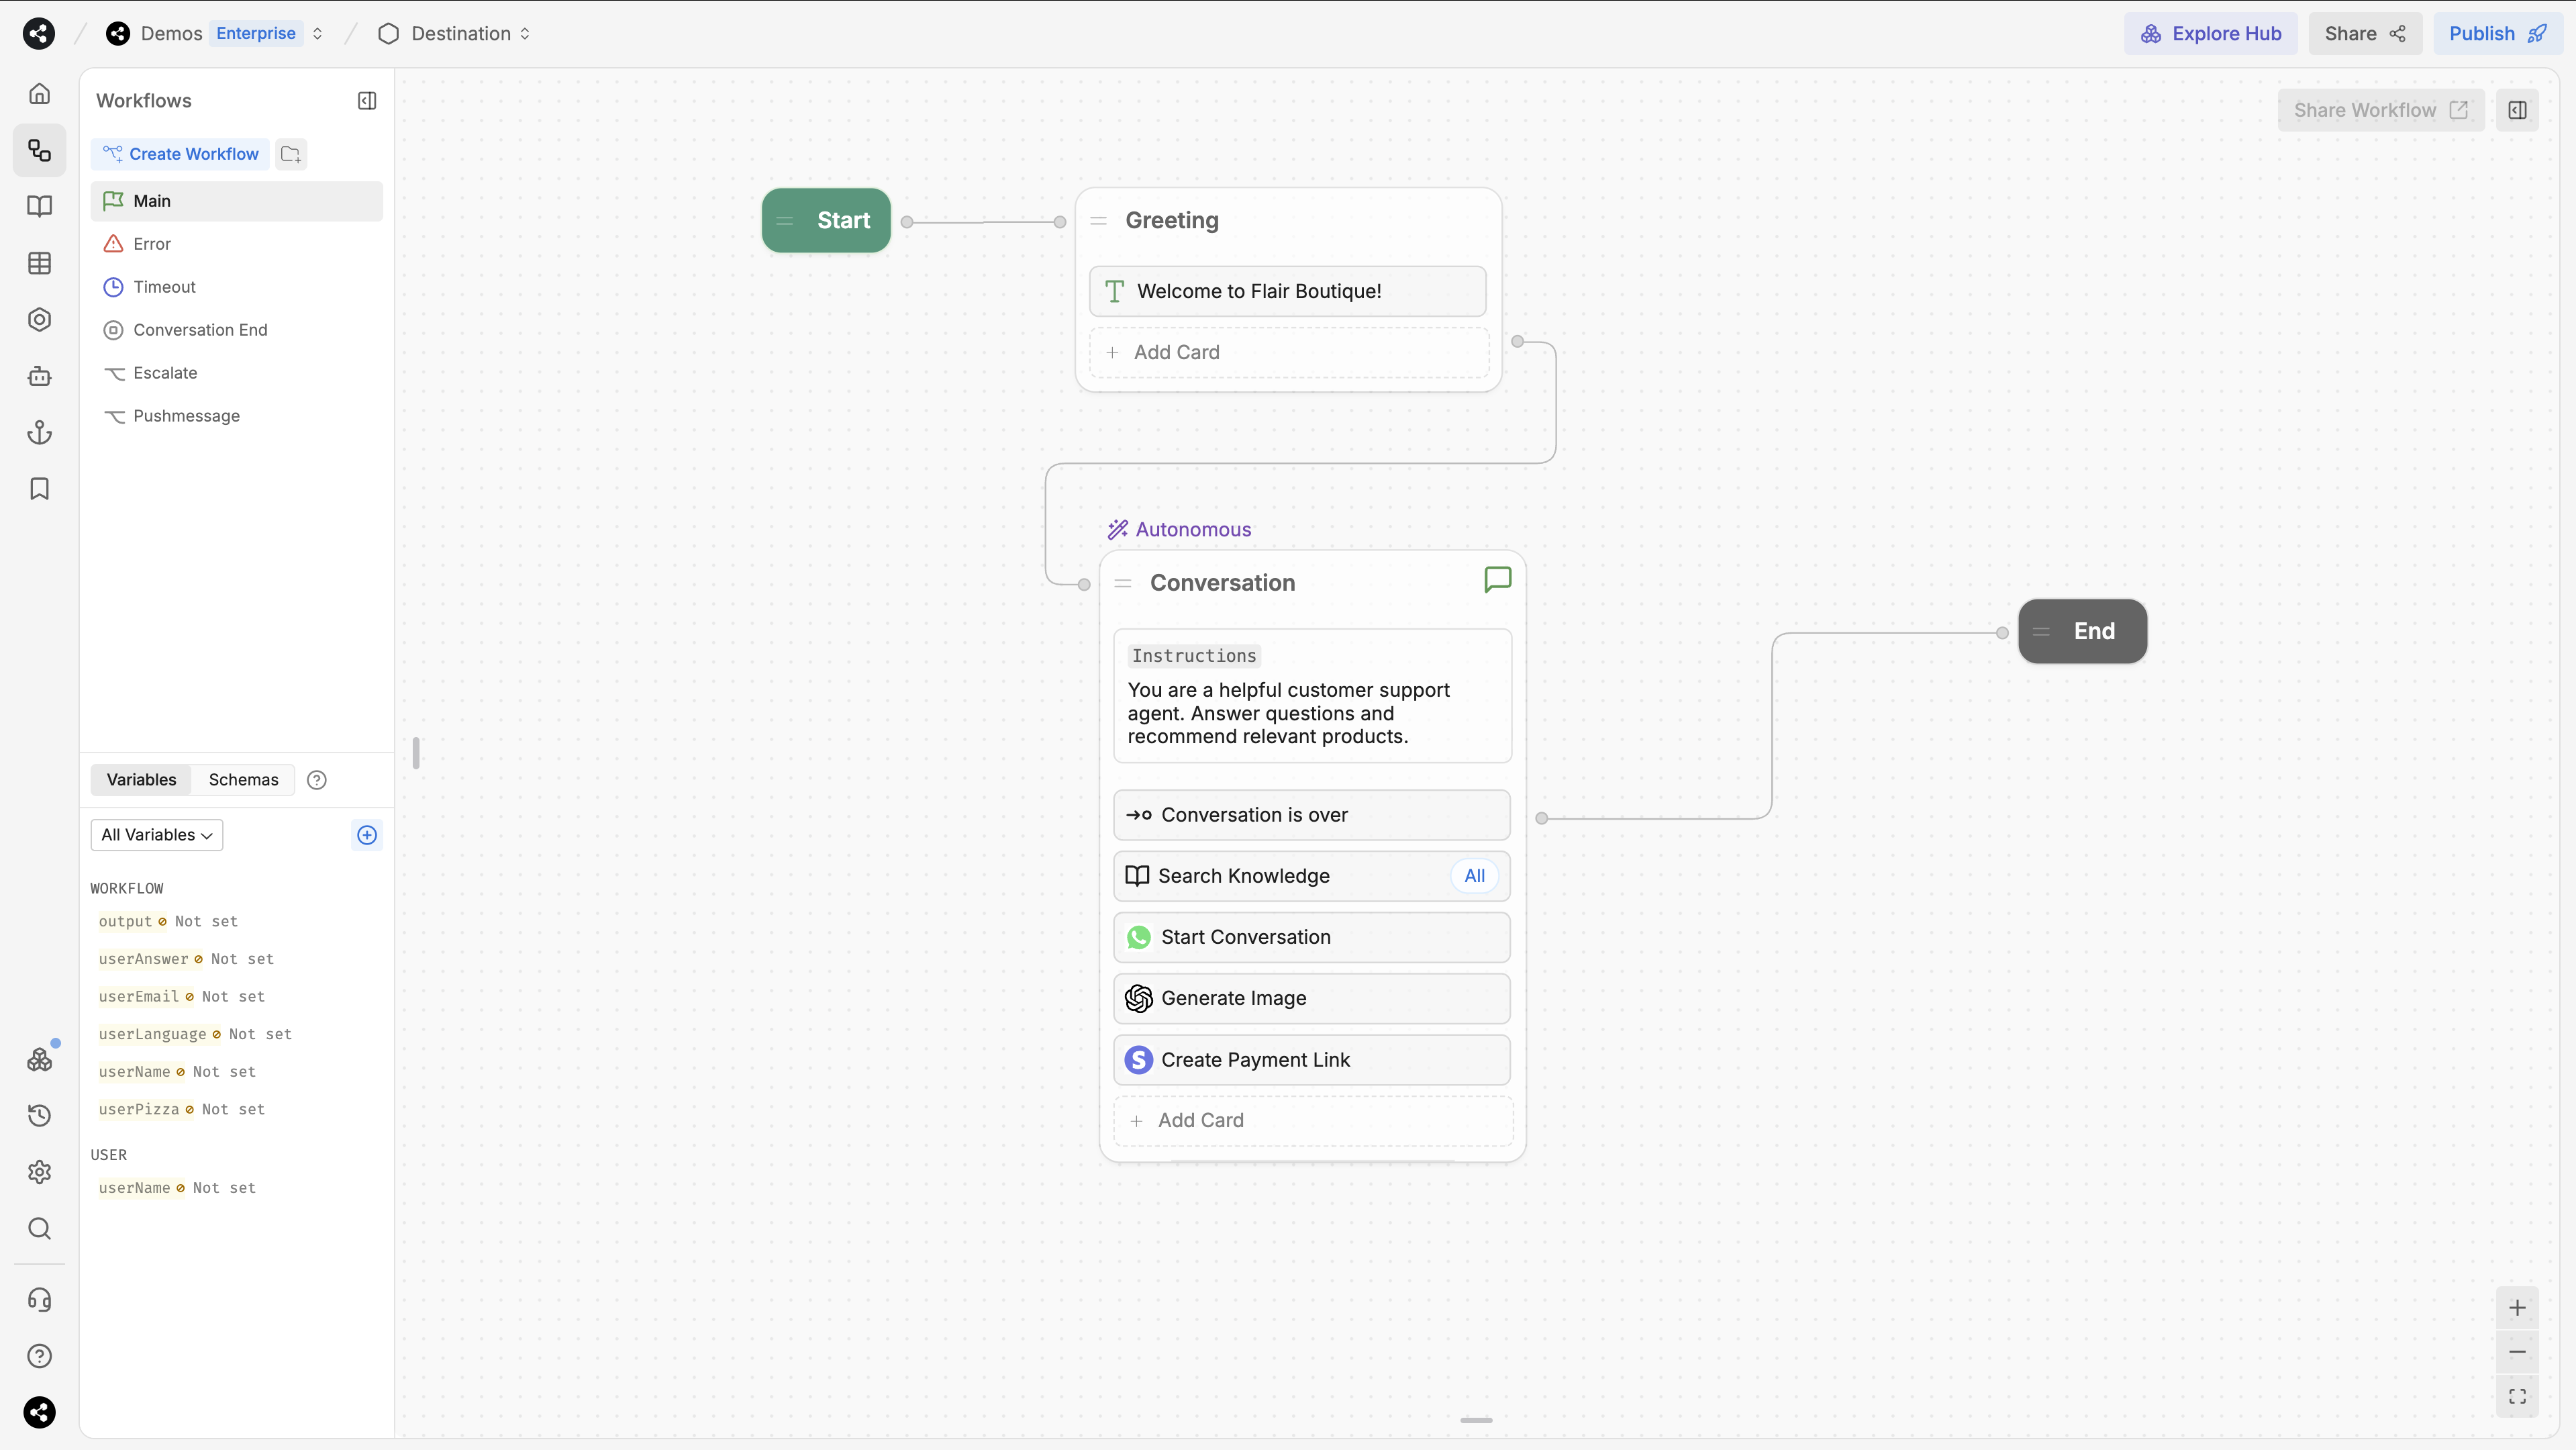Open the Home icon in sidebar

pos(39,94)
